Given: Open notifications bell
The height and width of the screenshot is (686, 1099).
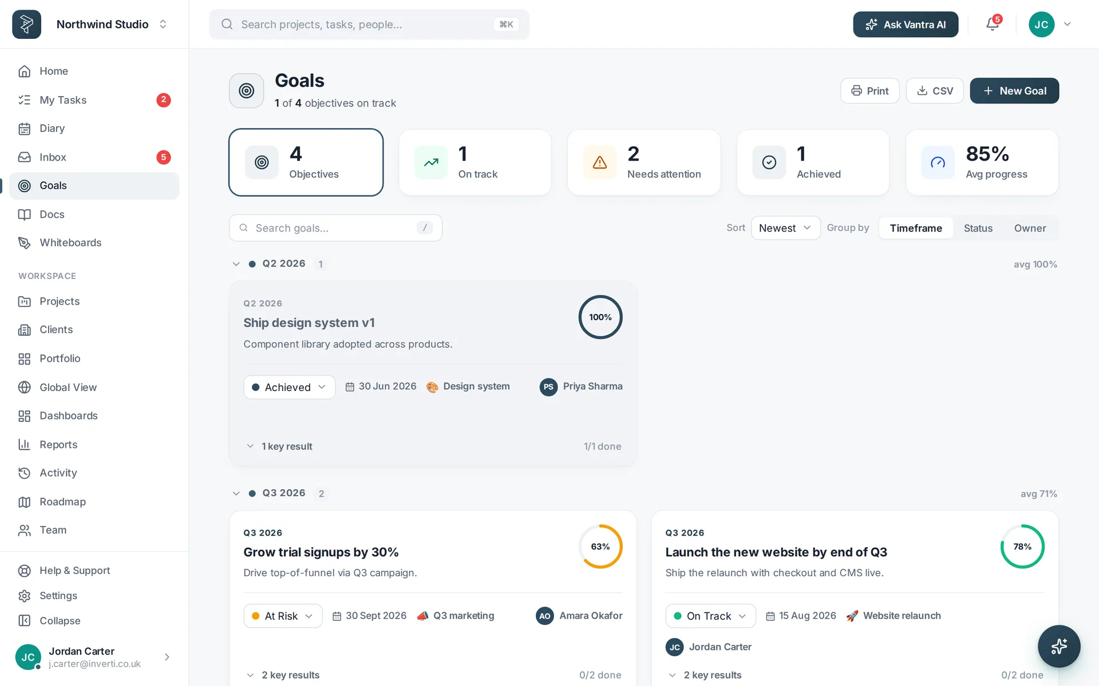Looking at the screenshot, I should click(993, 24).
